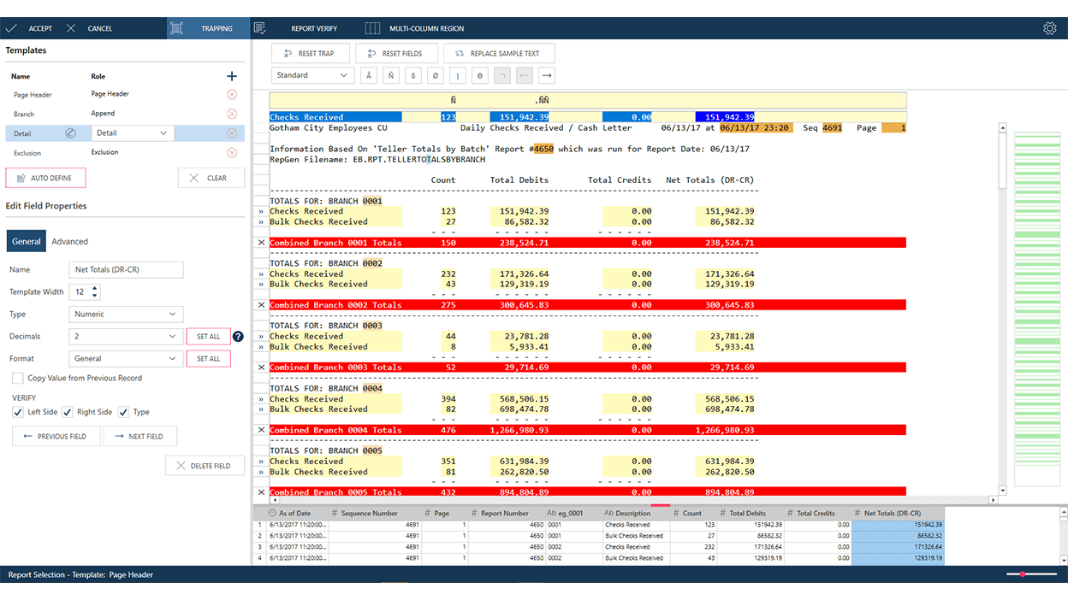Click the right arrow trap toolbar button

(x=547, y=75)
